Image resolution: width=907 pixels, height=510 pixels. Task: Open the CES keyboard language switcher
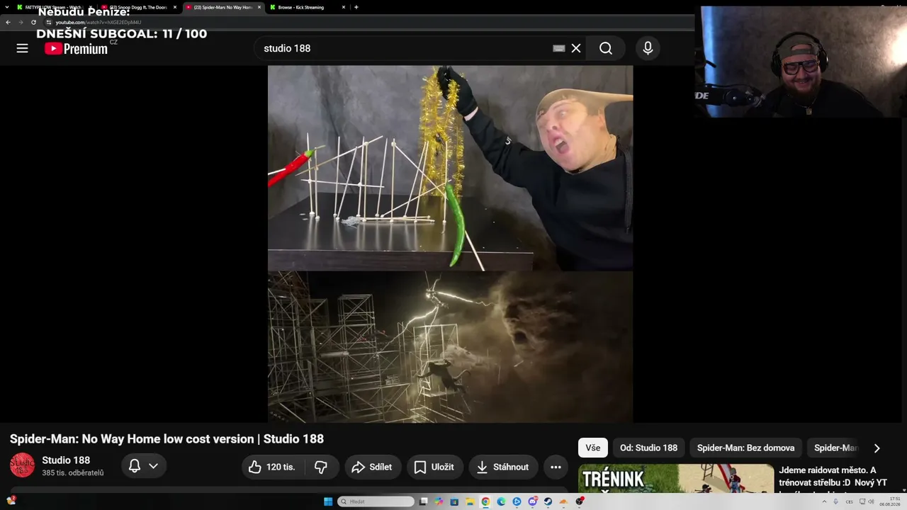(850, 501)
